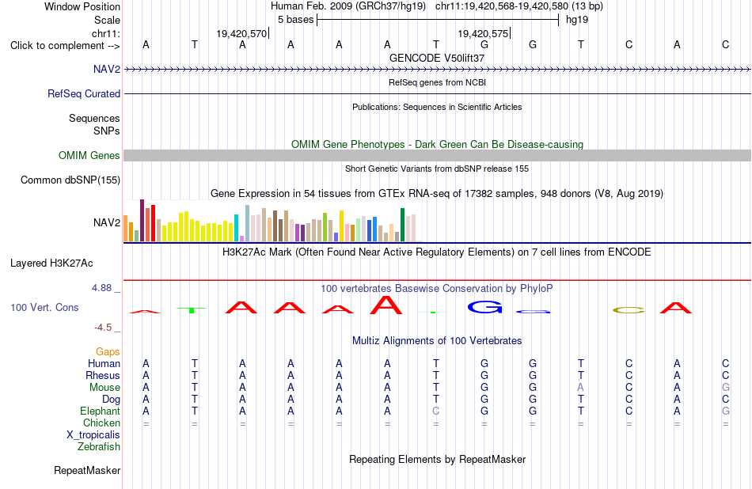
Task: Click Short Genetic Variants dbSNP release 155 title
Action: (x=437, y=169)
